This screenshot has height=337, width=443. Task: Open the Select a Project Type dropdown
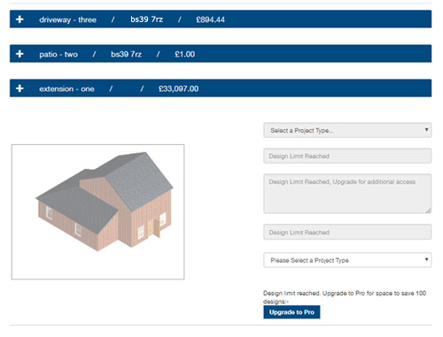click(347, 130)
